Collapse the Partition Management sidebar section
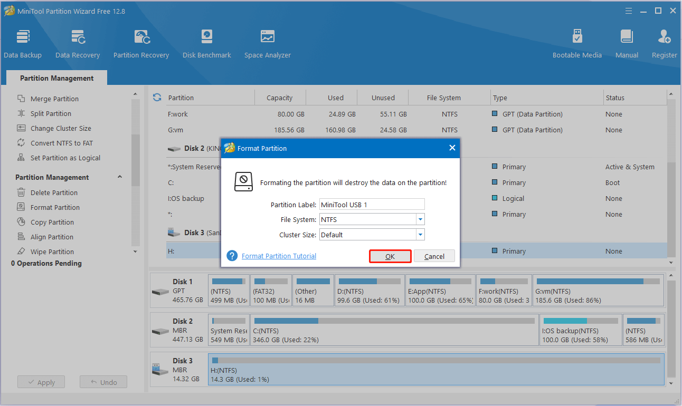This screenshot has height=406, width=682. pyautogui.click(x=120, y=177)
